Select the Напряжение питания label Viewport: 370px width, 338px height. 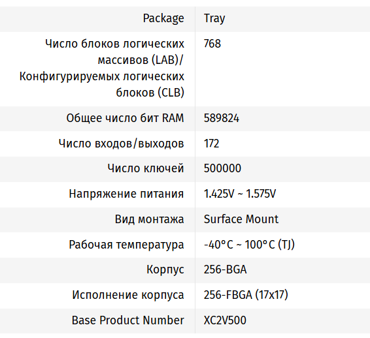[126, 194]
